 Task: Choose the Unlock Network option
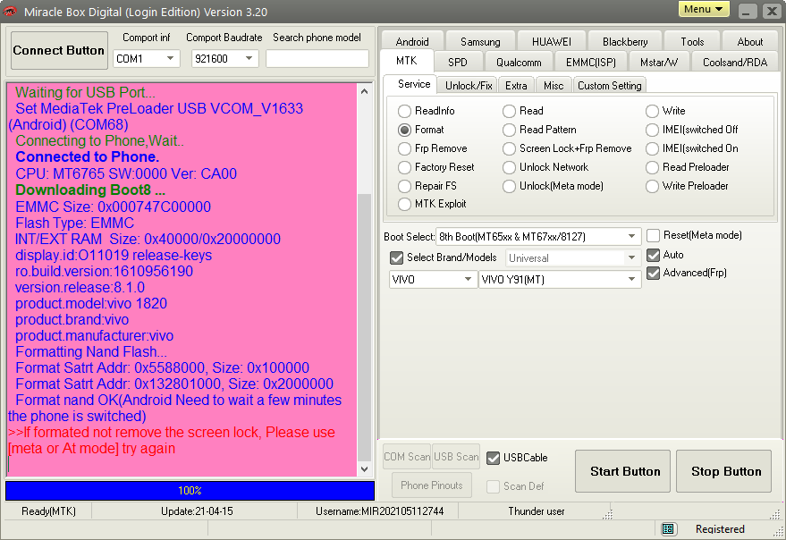point(545,167)
